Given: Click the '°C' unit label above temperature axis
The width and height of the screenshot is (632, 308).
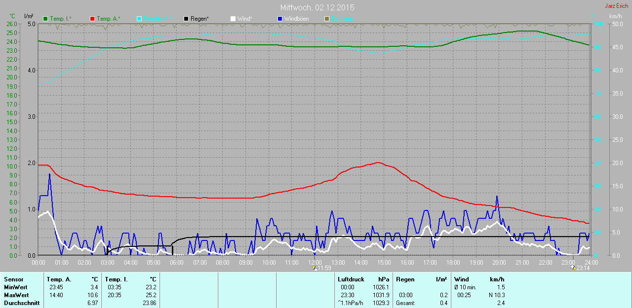Looking at the screenshot, I should tap(12, 16).
